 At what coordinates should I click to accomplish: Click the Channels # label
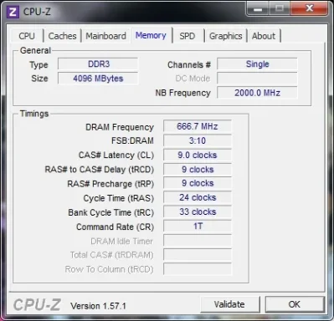click(x=189, y=65)
